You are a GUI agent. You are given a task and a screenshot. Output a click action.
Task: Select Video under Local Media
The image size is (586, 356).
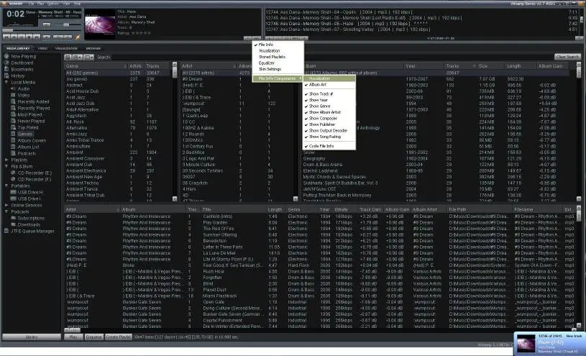pos(24,95)
